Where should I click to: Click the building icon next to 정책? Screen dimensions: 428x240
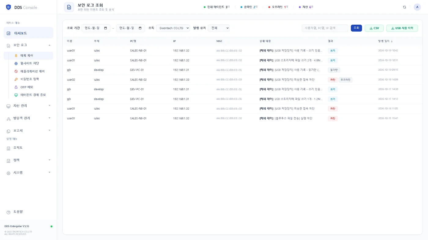[9, 161]
